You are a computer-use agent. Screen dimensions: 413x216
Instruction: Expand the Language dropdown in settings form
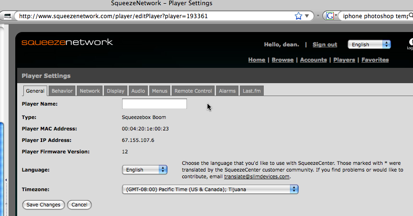click(x=145, y=170)
